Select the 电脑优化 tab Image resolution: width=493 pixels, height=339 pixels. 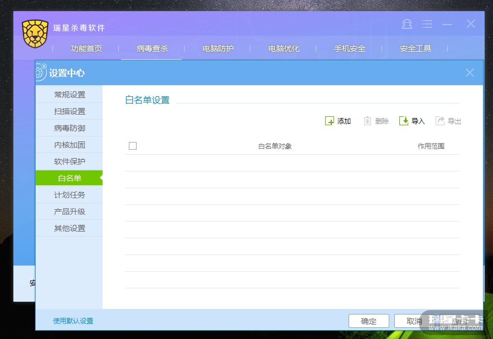284,48
